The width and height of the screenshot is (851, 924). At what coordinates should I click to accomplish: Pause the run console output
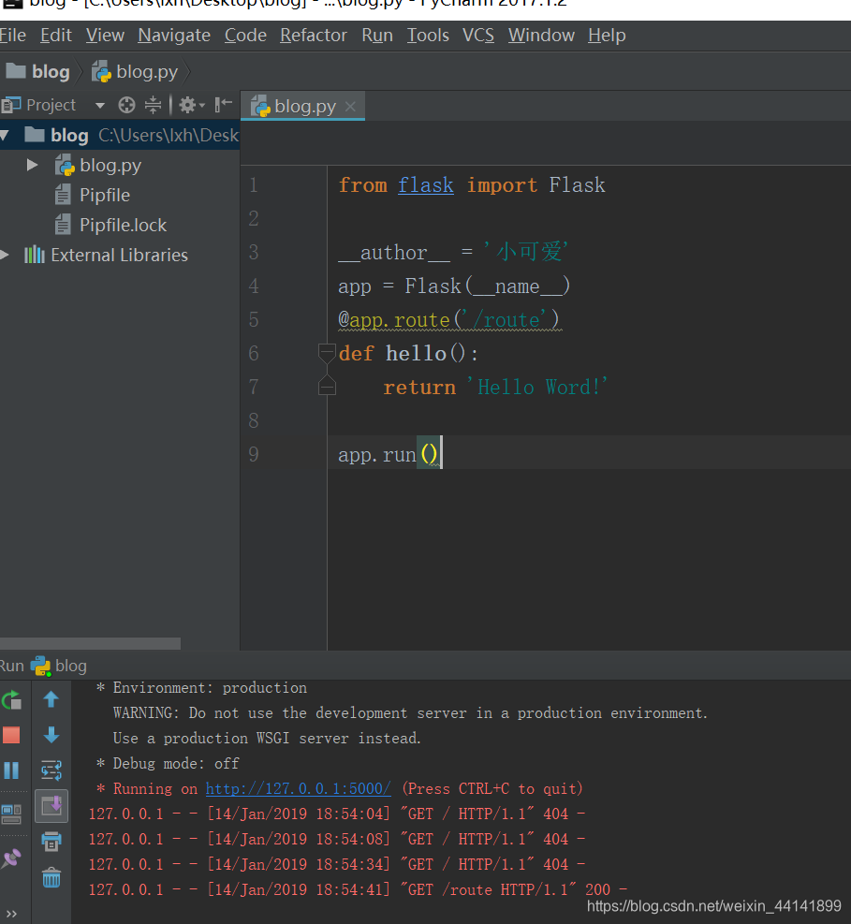coord(11,770)
